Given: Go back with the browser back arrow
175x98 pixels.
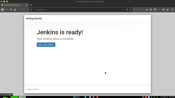Looking at the screenshot, I should [2, 10].
